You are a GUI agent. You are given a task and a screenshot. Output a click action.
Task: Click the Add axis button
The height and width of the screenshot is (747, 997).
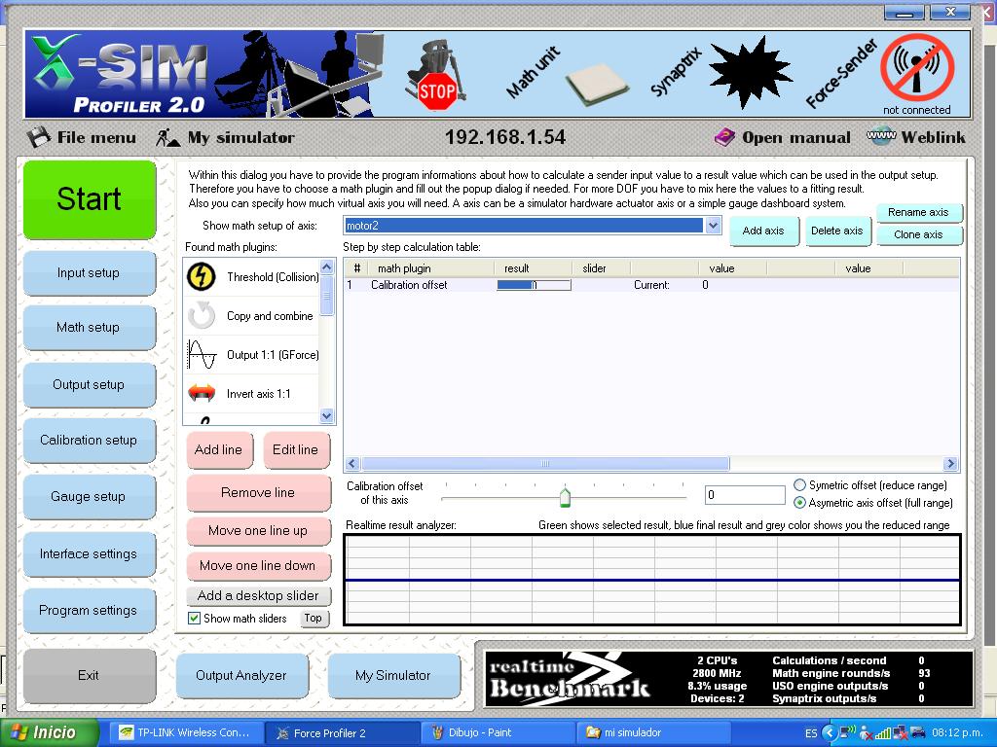point(763,231)
